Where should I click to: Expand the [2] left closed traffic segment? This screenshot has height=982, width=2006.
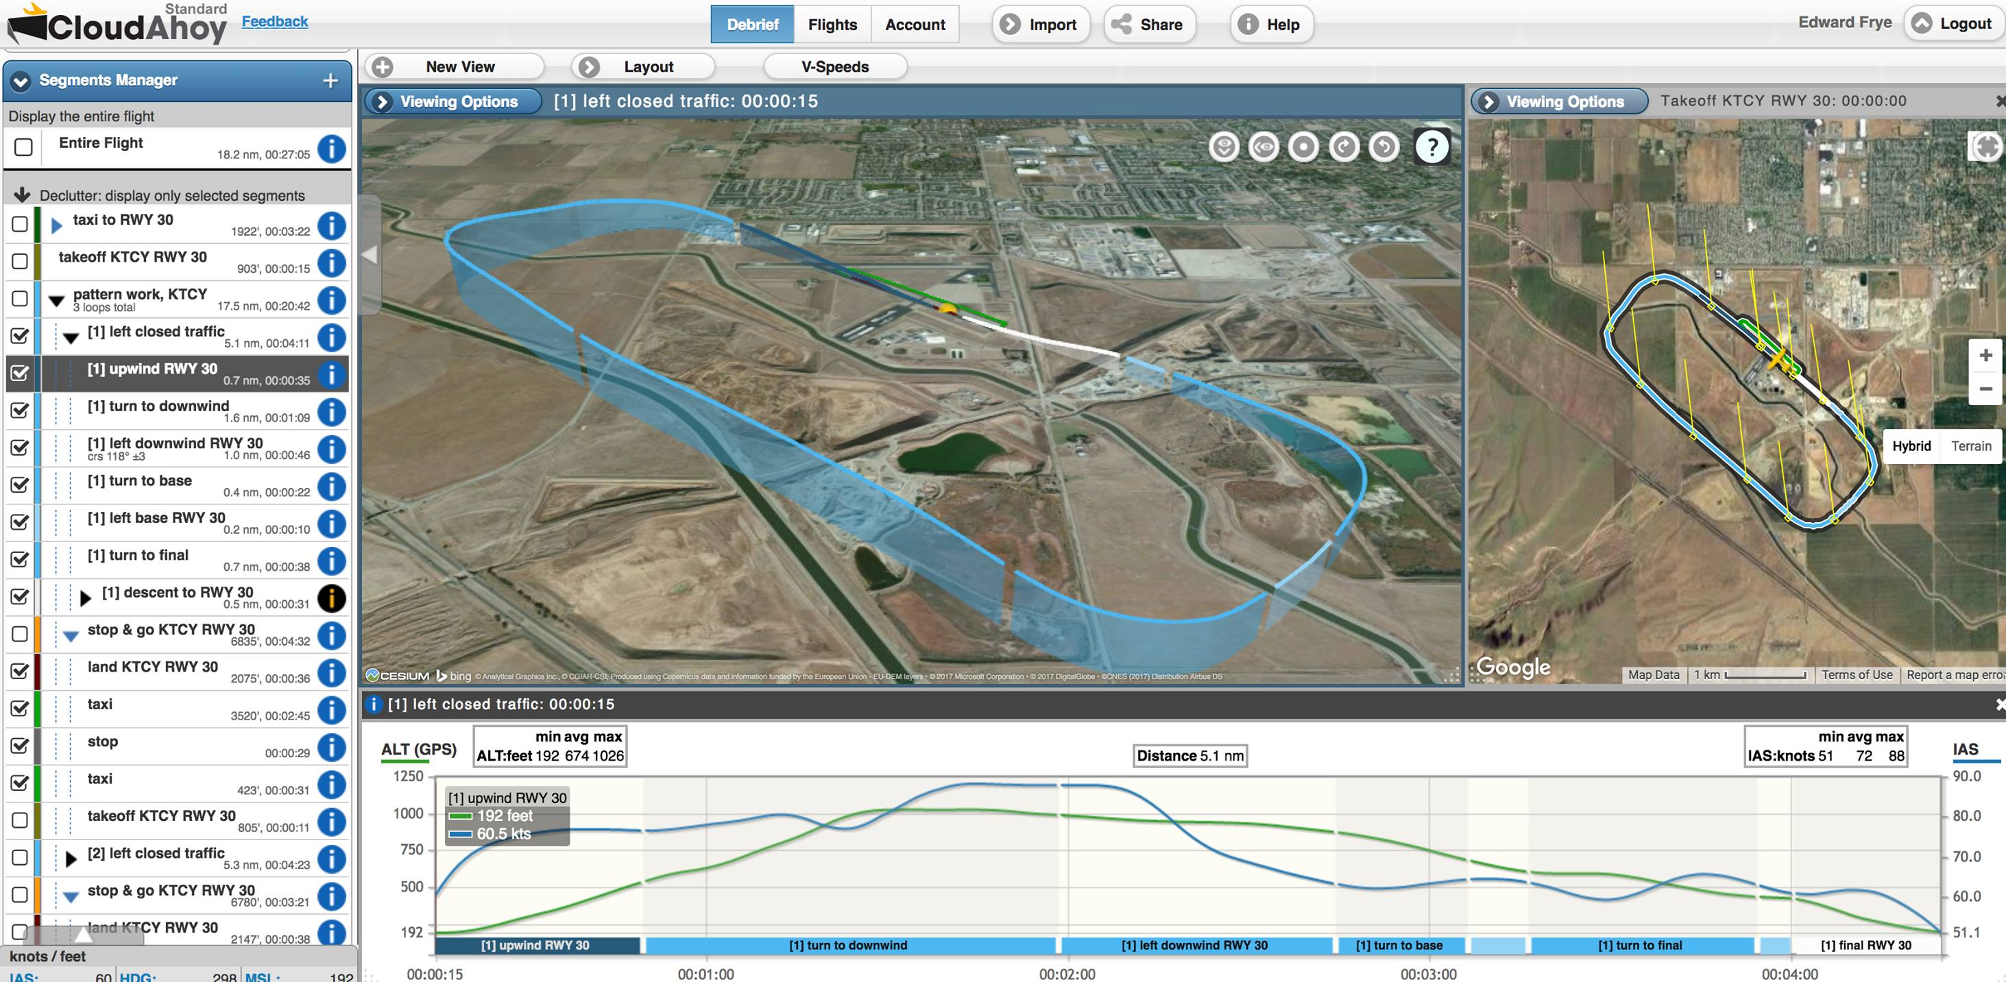(x=71, y=859)
